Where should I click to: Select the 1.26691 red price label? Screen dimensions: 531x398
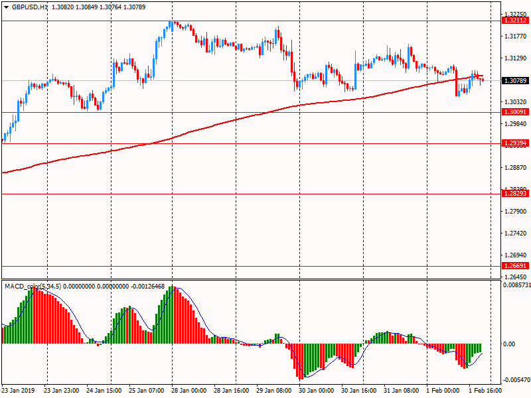tap(514, 266)
